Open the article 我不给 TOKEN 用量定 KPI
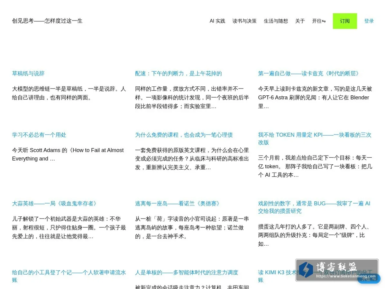This screenshot has height=289, width=386. click(x=315, y=139)
